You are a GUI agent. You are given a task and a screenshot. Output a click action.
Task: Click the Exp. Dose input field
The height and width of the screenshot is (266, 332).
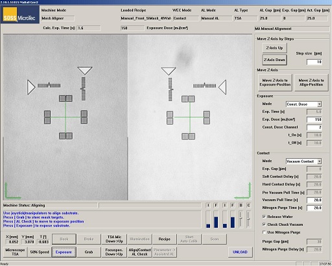coord(314,119)
